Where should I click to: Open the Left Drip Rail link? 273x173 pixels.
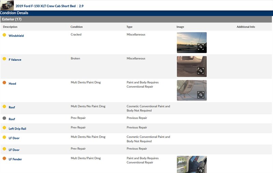pyautogui.click(x=17, y=129)
